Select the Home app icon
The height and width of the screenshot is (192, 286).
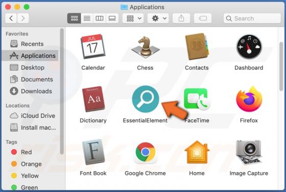coord(197,152)
